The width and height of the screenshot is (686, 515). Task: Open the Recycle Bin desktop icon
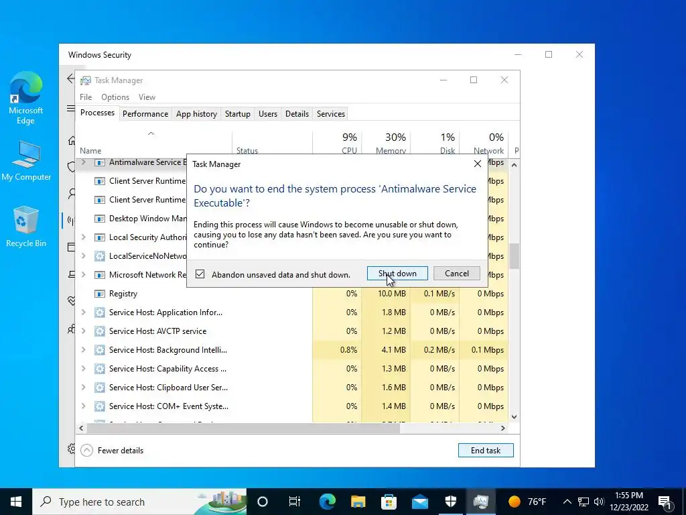tap(26, 227)
